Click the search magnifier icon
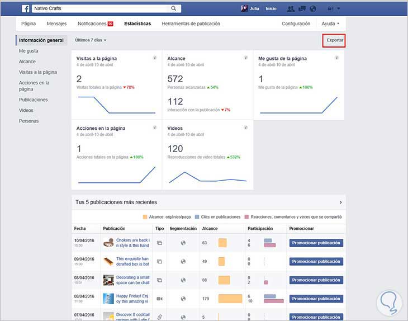The image size is (408, 321). 174,8
